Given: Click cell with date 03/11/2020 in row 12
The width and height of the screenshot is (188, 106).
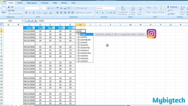Looking at the screenshot, I should point(29,62).
